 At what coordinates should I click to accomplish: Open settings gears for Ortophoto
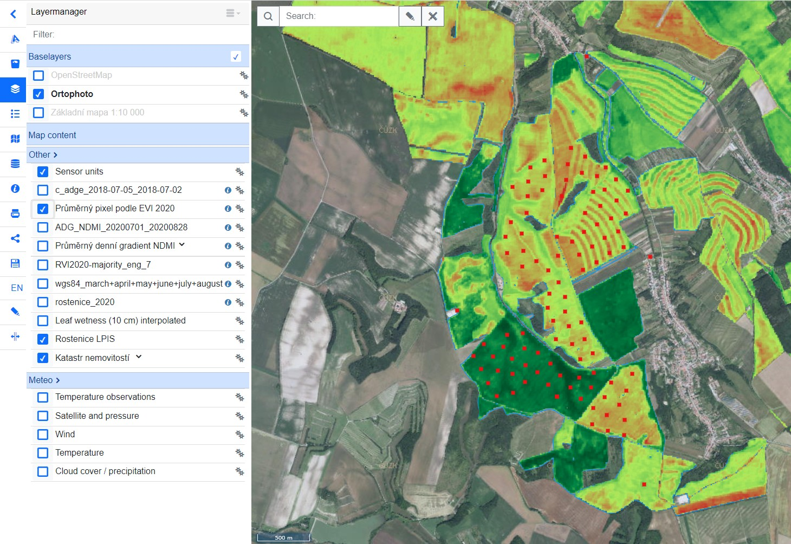(x=244, y=94)
